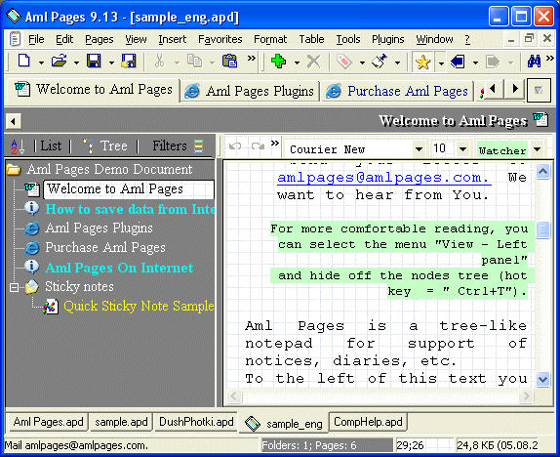Open Favorites with the star icon
Screen dimensions: 560x457
(x=422, y=62)
